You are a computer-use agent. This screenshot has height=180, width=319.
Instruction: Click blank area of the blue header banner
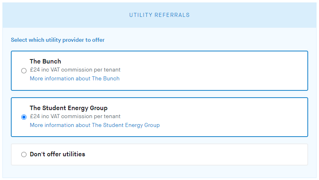pos(261,15)
